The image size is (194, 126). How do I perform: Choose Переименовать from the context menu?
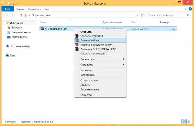coord(100,89)
